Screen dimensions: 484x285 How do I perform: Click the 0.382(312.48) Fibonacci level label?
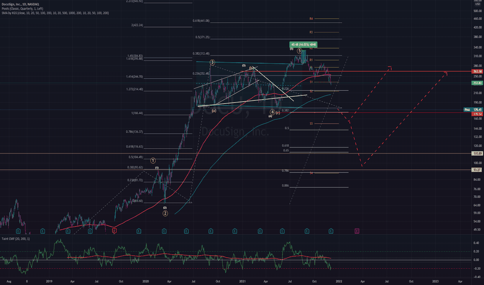(201, 53)
